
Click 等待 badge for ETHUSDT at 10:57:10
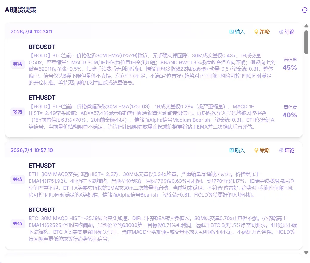18,180
